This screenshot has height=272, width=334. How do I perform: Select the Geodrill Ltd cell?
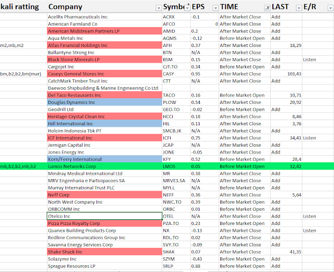pyautogui.click(x=104, y=109)
